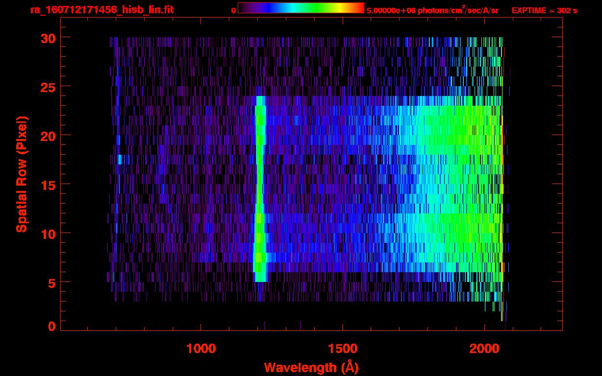Select the 1500 wavelength tick label
The width and height of the screenshot is (602, 376).
tap(343, 349)
